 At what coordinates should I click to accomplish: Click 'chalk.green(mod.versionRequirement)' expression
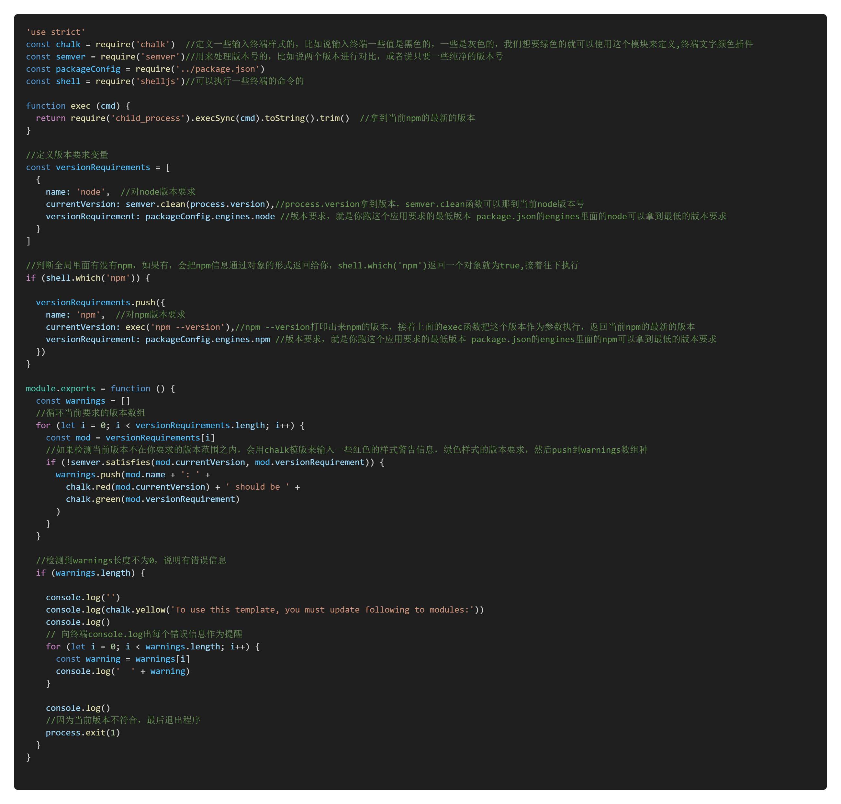pyautogui.click(x=153, y=499)
